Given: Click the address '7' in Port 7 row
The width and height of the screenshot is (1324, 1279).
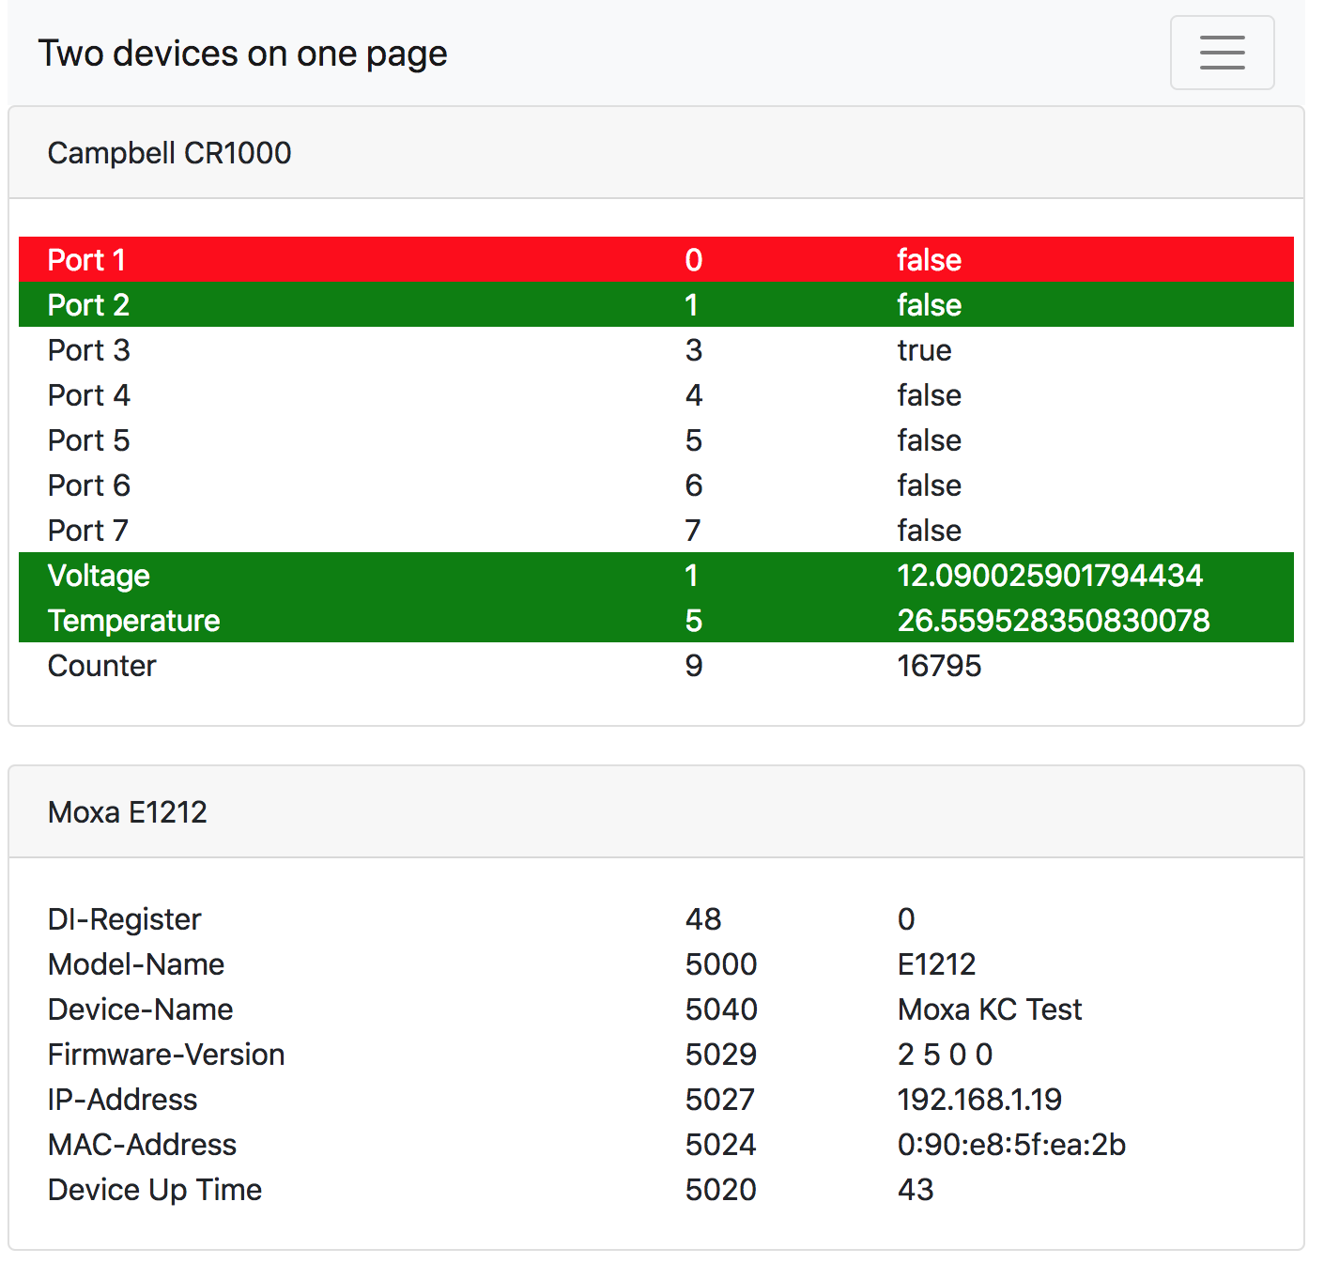Looking at the screenshot, I should point(693,531).
